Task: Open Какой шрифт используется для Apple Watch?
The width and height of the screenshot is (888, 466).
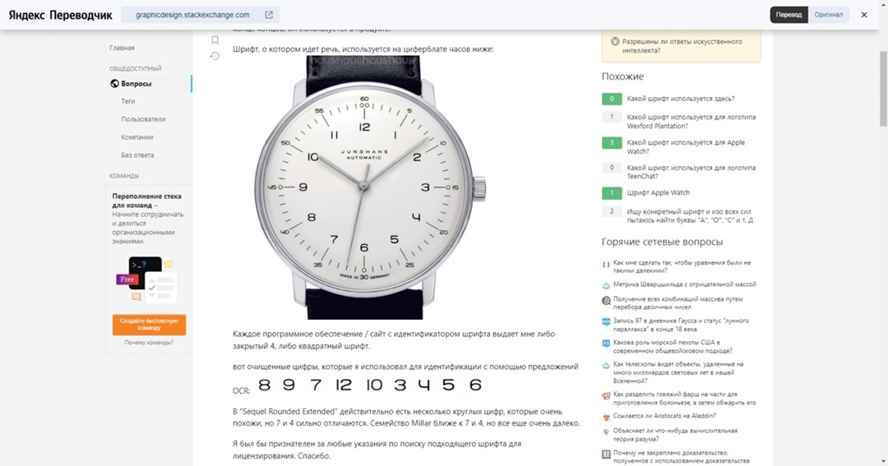Action: point(686,146)
